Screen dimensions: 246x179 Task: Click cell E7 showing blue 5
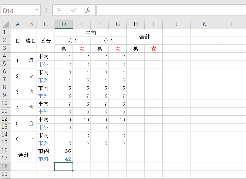(82, 80)
